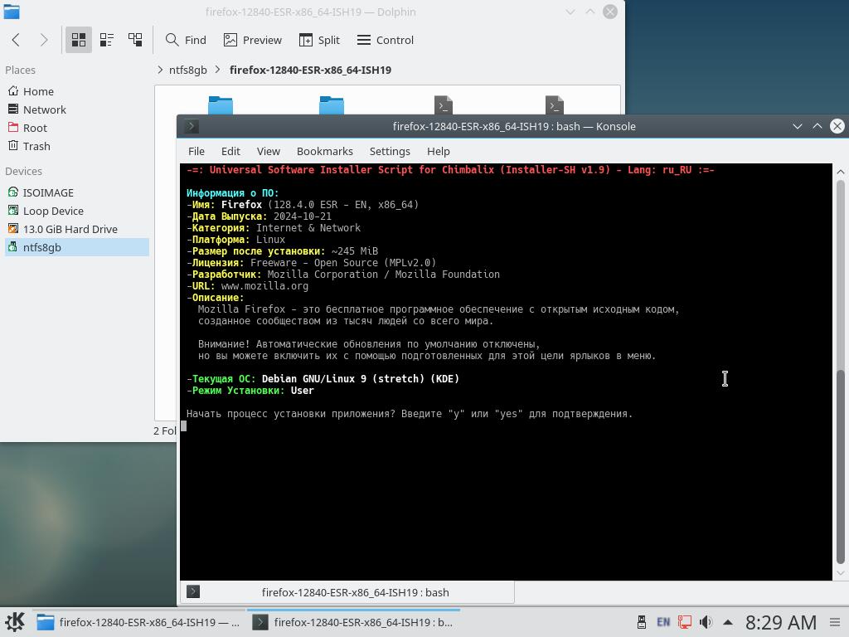Switch Dolphin to Compact view mode
849x637 pixels.
(107, 40)
